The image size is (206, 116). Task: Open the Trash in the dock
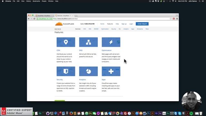pos(201,113)
